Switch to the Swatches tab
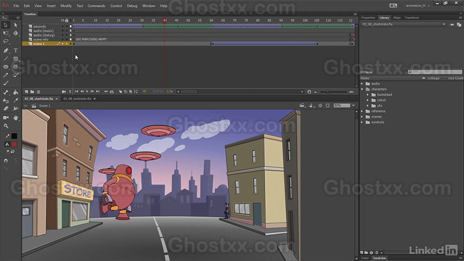This screenshot has width=464, height=261. tap(379, 258)
